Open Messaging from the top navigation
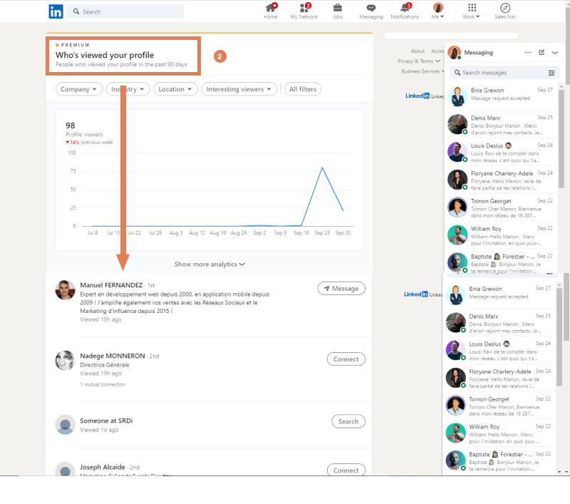Image resolution: width=570 pixels, height=504 pixels. [x=370, y=11]
